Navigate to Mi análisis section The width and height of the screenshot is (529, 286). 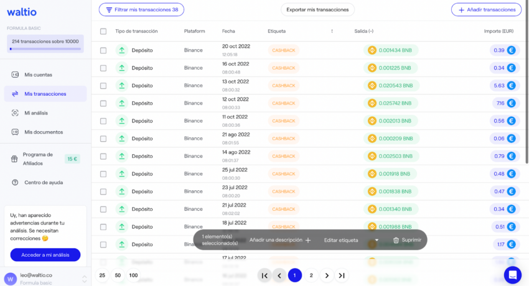pos(36,113)
